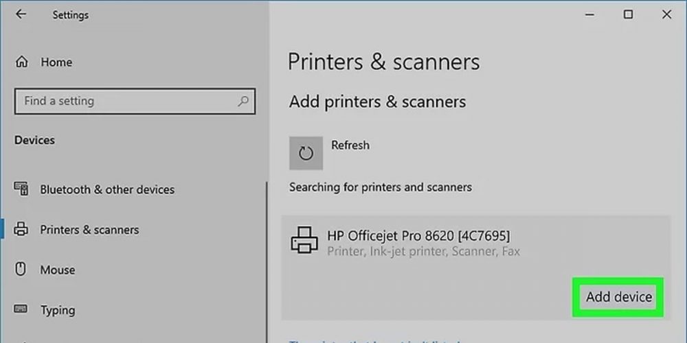Maximize the Settings window

(x=628, y=14)
